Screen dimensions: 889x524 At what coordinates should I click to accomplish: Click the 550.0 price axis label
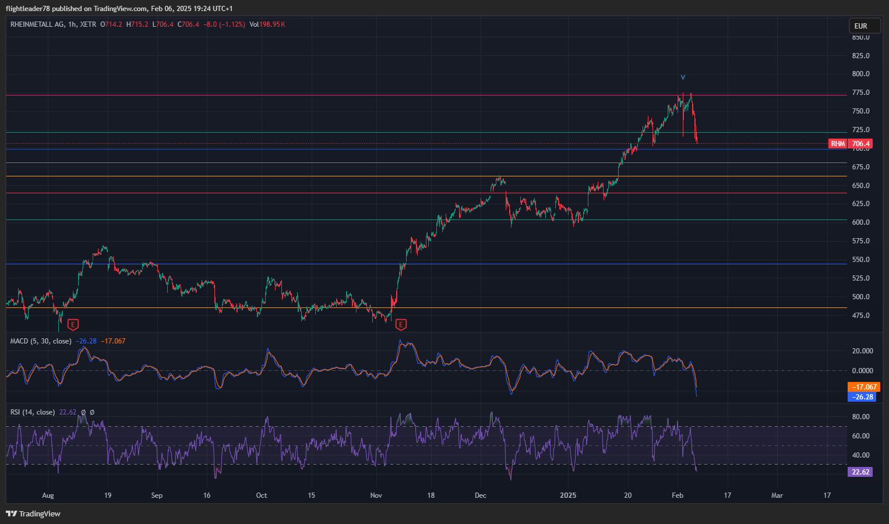coord(860,260)
